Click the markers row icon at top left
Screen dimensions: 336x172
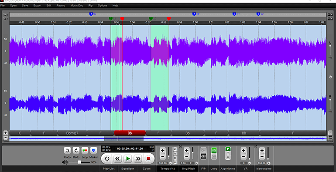pyautogui.click(x=5, y=15)
